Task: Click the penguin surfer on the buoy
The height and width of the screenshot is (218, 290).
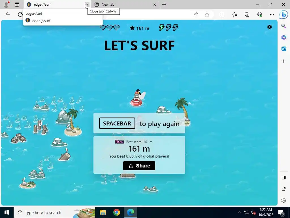Action: [x=138, y=98]
